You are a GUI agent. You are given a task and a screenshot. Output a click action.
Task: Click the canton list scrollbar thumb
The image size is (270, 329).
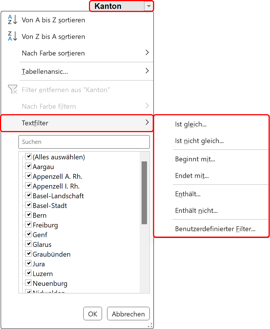tap(144, 193)
